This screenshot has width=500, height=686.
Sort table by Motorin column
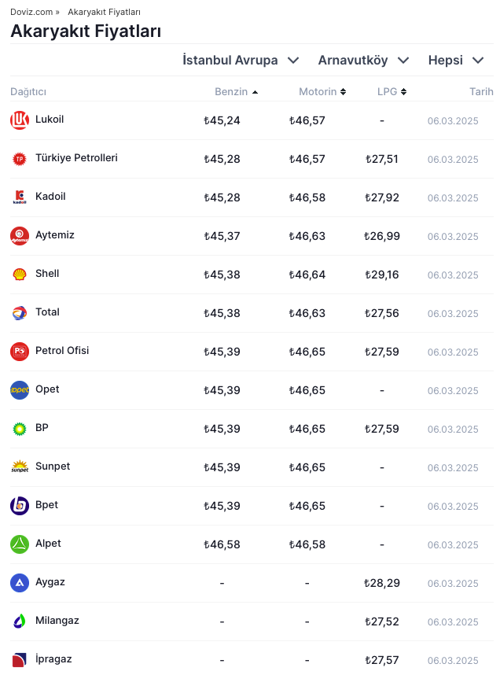pyautogui.click(x=322, y=92)
